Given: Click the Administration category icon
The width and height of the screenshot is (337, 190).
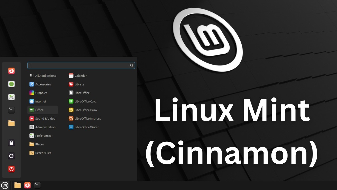Looking at the screenshot, I should click(x=32, y=127).
